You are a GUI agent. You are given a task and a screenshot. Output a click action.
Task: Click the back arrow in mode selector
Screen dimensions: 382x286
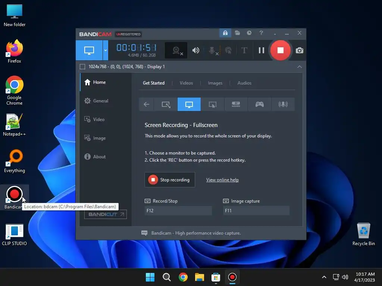(x=146, y=104)
